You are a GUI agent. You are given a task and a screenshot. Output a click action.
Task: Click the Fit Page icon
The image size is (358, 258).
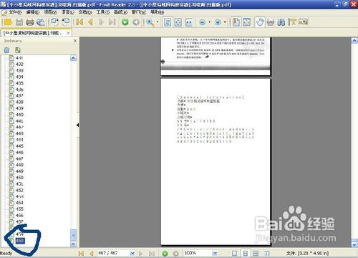(x=178, y=22)
